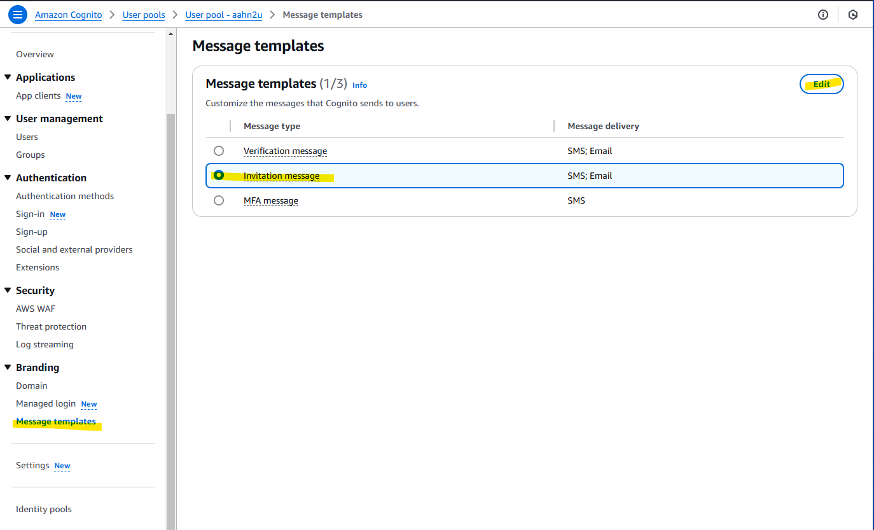874x530 pixels.
Task: Open App clients in the sidebar
Action: 38,95
